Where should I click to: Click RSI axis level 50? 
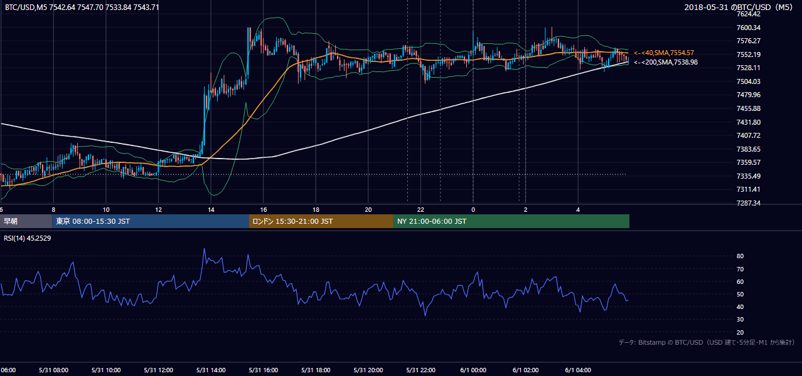point(740,294)
